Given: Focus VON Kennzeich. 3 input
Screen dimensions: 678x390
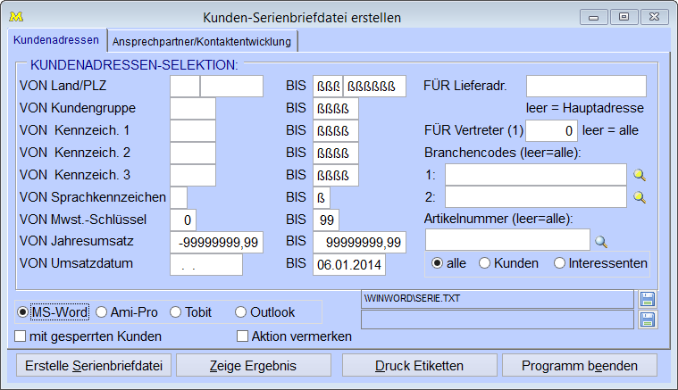Looking at the screenshot, I should [x=193, y=175].
